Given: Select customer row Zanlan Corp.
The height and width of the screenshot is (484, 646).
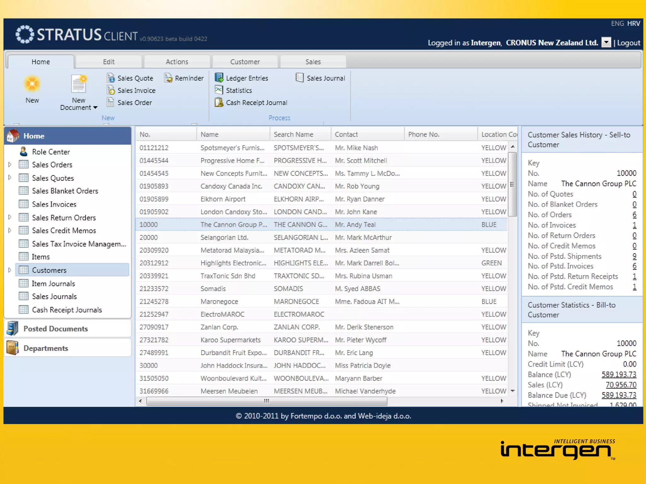Looking at the screenshot, I should (x=321, y=327).
